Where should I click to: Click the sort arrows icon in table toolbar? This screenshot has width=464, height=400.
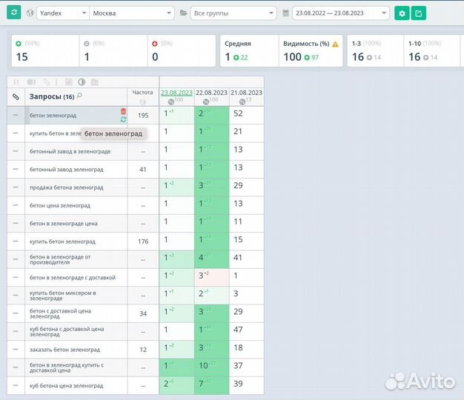pos(16,82)
